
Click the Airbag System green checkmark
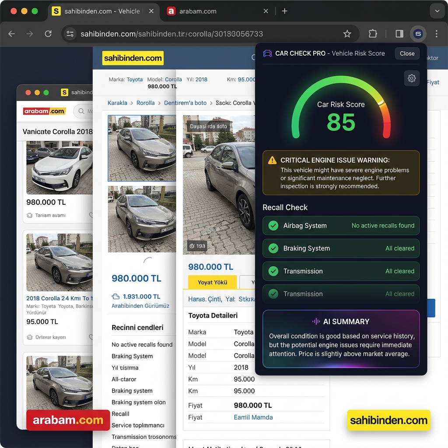tap(273, 225)
